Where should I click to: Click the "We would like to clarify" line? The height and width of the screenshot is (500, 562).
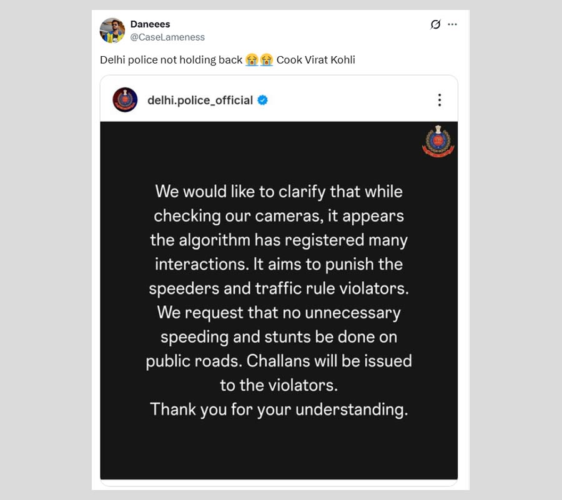pos(279,190)
